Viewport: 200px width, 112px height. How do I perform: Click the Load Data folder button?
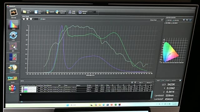pyautogui.click(x=27, y=12)
